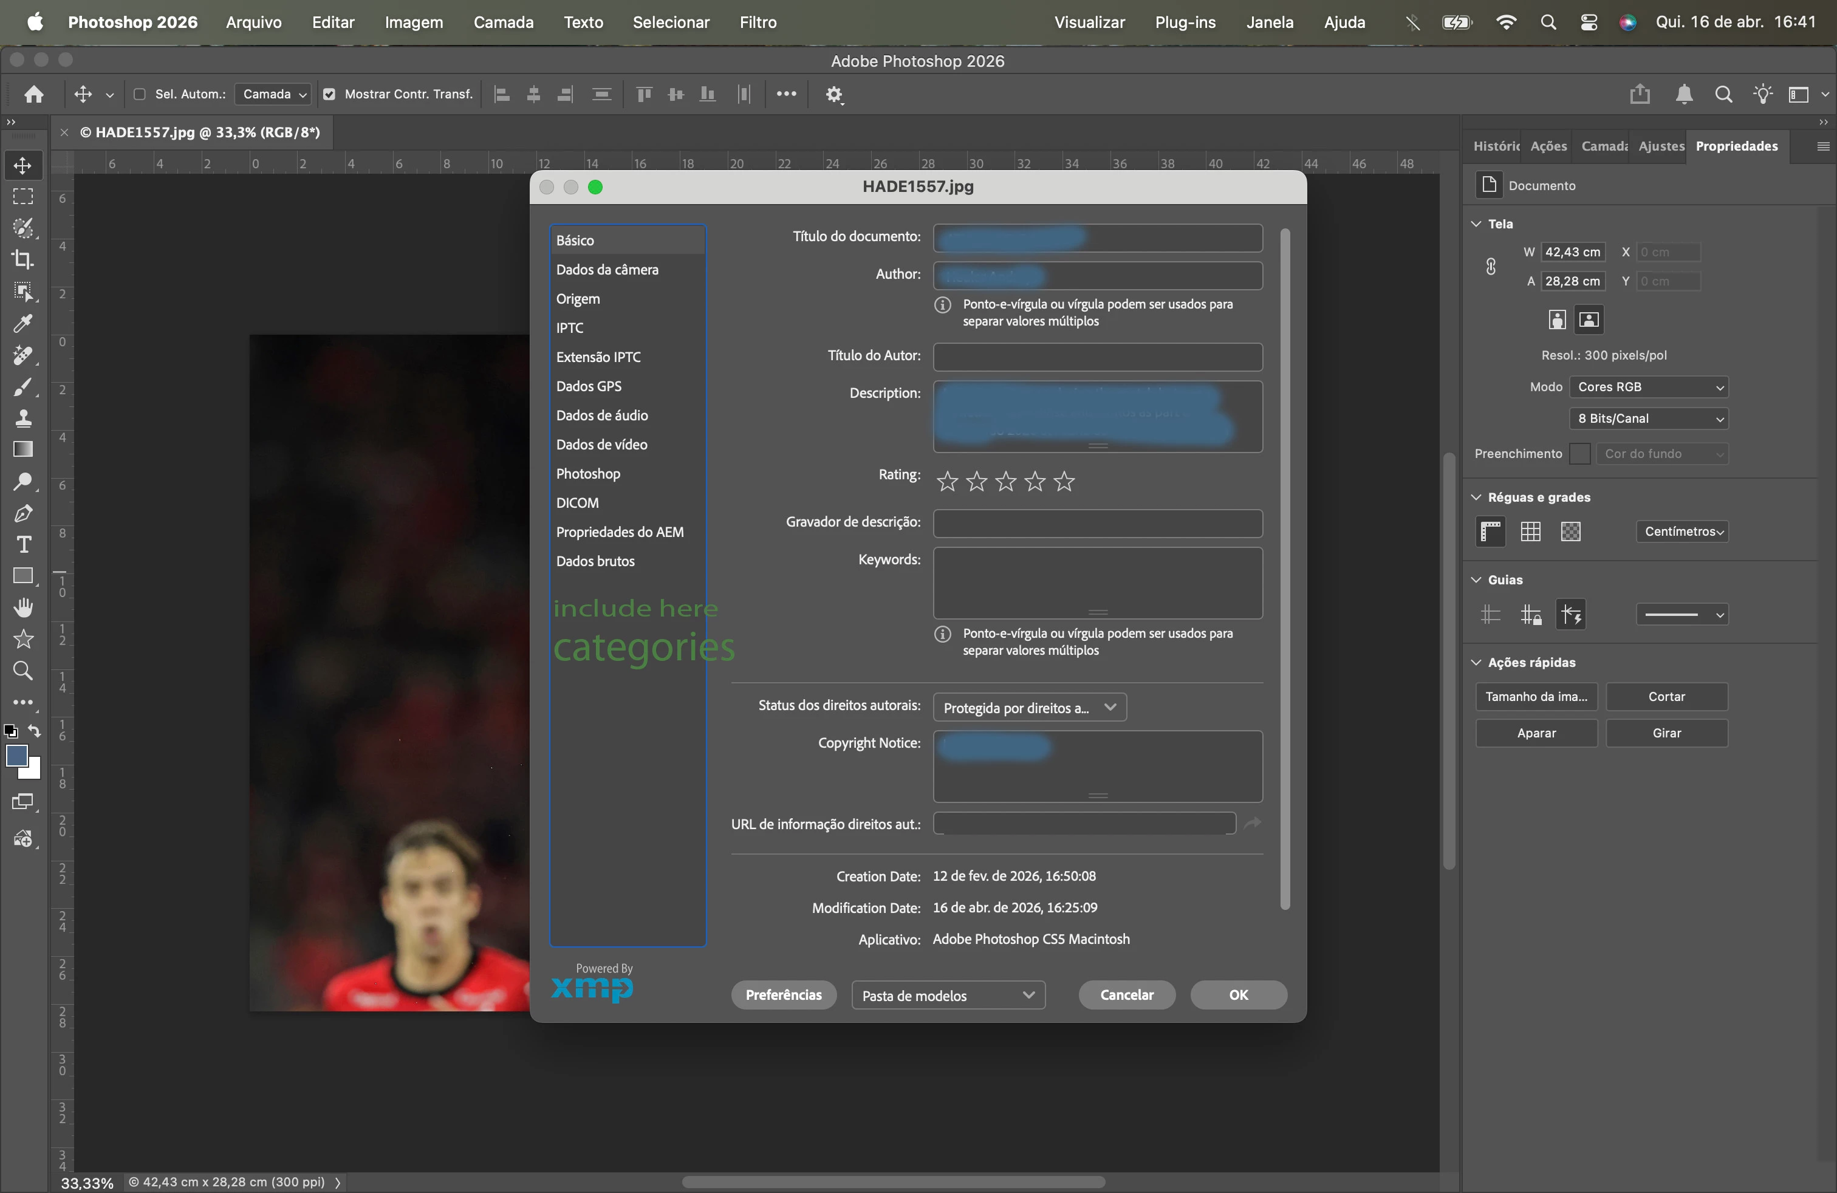Switch to the Dados da câmera category
Image resolution: width=1837 pixels, height=1193 pixels.
pos(607,269)
